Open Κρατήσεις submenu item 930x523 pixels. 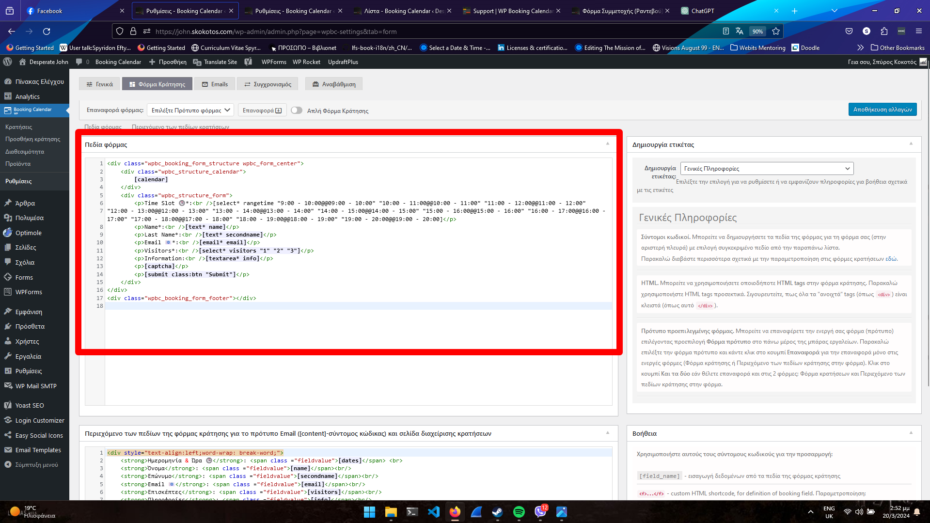tap(19, 127)
